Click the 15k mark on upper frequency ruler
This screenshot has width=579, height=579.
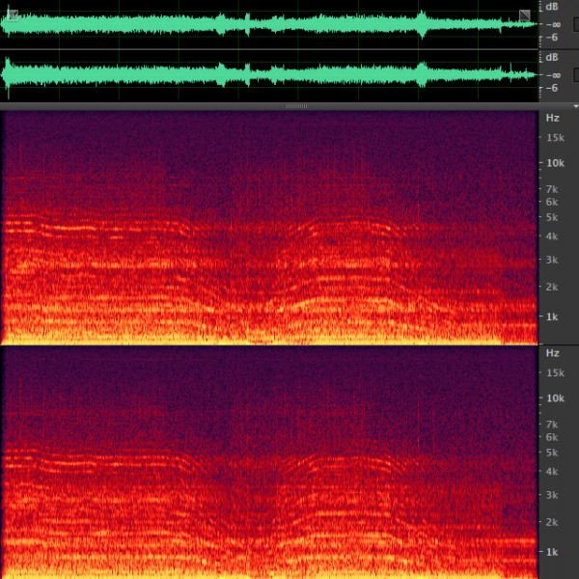[554, 138]
